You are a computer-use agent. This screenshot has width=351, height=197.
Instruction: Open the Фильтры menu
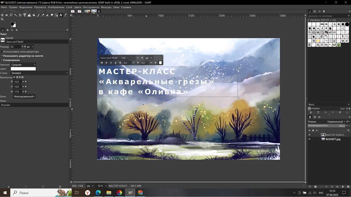[x=106, y=7]
